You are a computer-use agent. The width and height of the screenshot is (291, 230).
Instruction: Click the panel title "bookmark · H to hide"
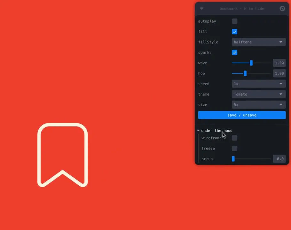pyautogui.click(x=242, y=9)
